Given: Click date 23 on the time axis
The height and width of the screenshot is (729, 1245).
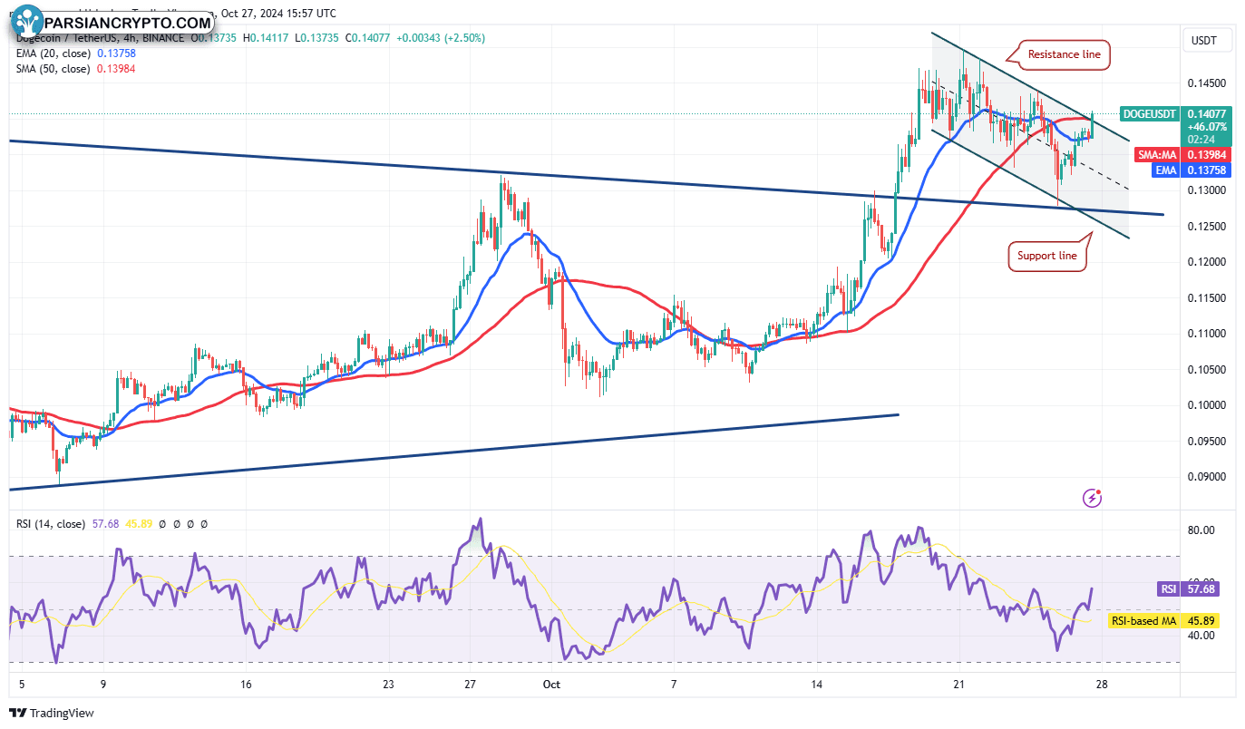Looking at the screenshot, I should (389, 684).
